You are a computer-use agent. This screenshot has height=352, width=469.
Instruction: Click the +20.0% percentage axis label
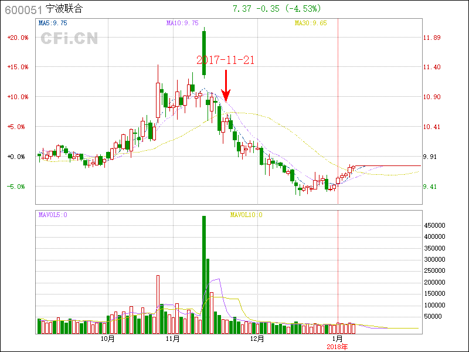pos(18,38)
